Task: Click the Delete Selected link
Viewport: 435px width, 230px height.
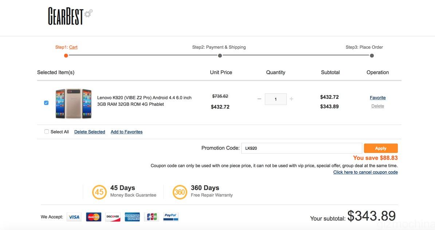Action: pos(90,132)
